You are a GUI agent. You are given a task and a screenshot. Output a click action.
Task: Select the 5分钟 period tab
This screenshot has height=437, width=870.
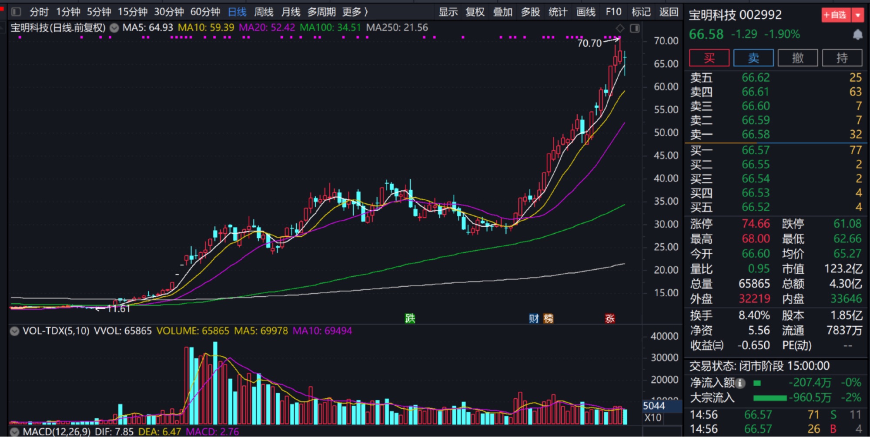99,12
